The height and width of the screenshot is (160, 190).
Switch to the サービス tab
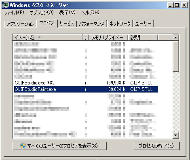click(67, 24)
